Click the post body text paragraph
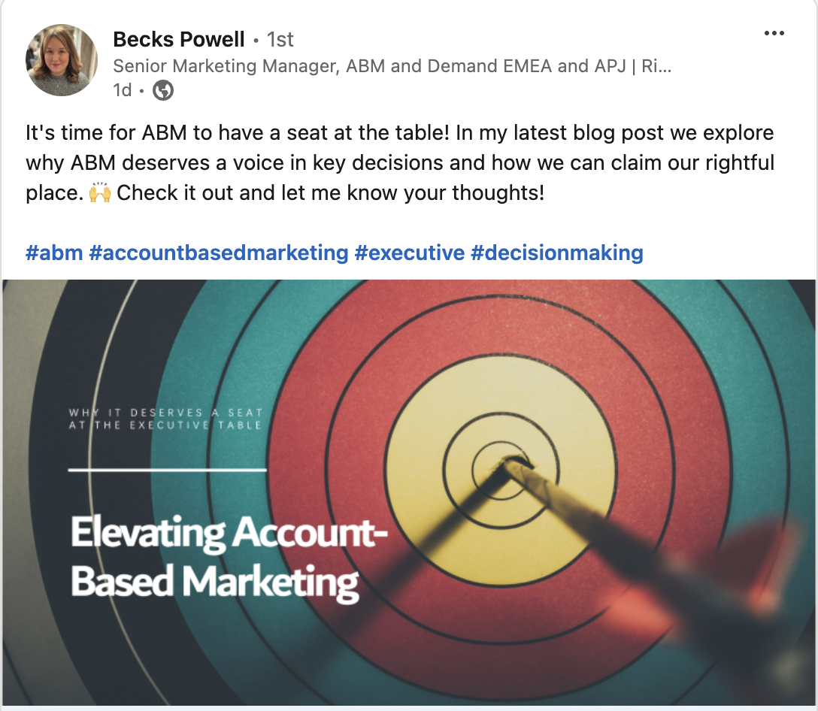This screenshot has width=818, height=711. tap(399, 163)
